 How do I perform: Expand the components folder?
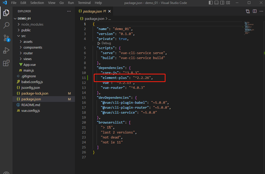click(x=33, y=47)
